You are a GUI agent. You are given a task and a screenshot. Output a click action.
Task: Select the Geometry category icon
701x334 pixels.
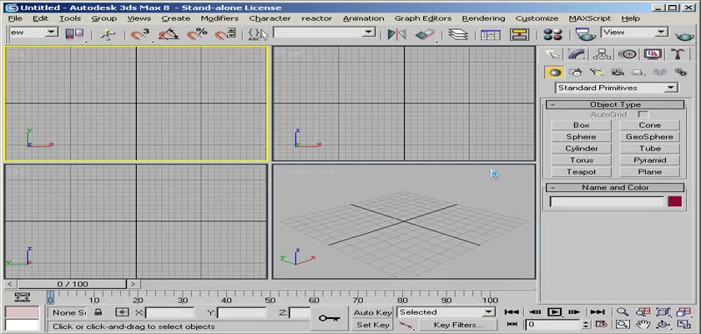click(555, 73)
